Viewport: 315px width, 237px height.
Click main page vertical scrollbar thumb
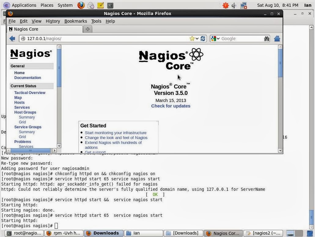click(280, 63)
